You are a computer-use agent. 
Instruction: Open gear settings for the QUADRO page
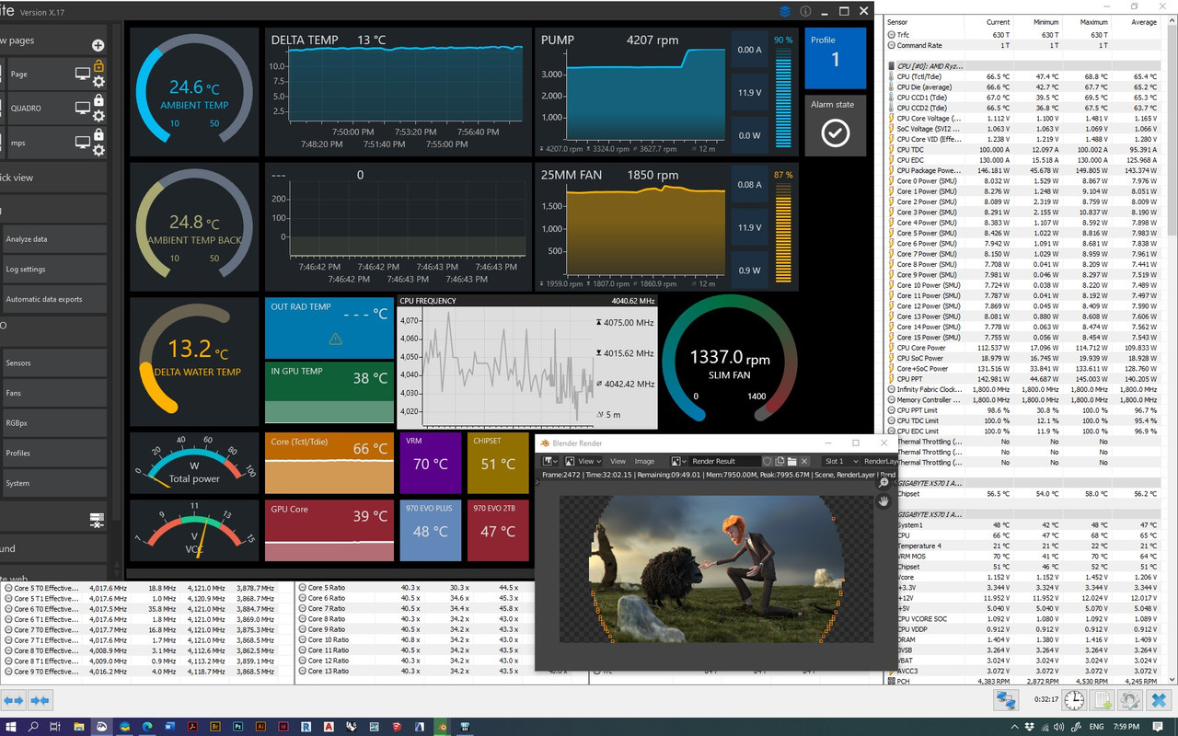98,116
